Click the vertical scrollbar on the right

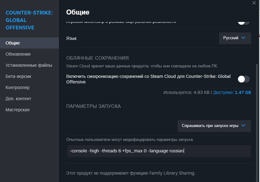pyautogui.click(x=257, y=122)
